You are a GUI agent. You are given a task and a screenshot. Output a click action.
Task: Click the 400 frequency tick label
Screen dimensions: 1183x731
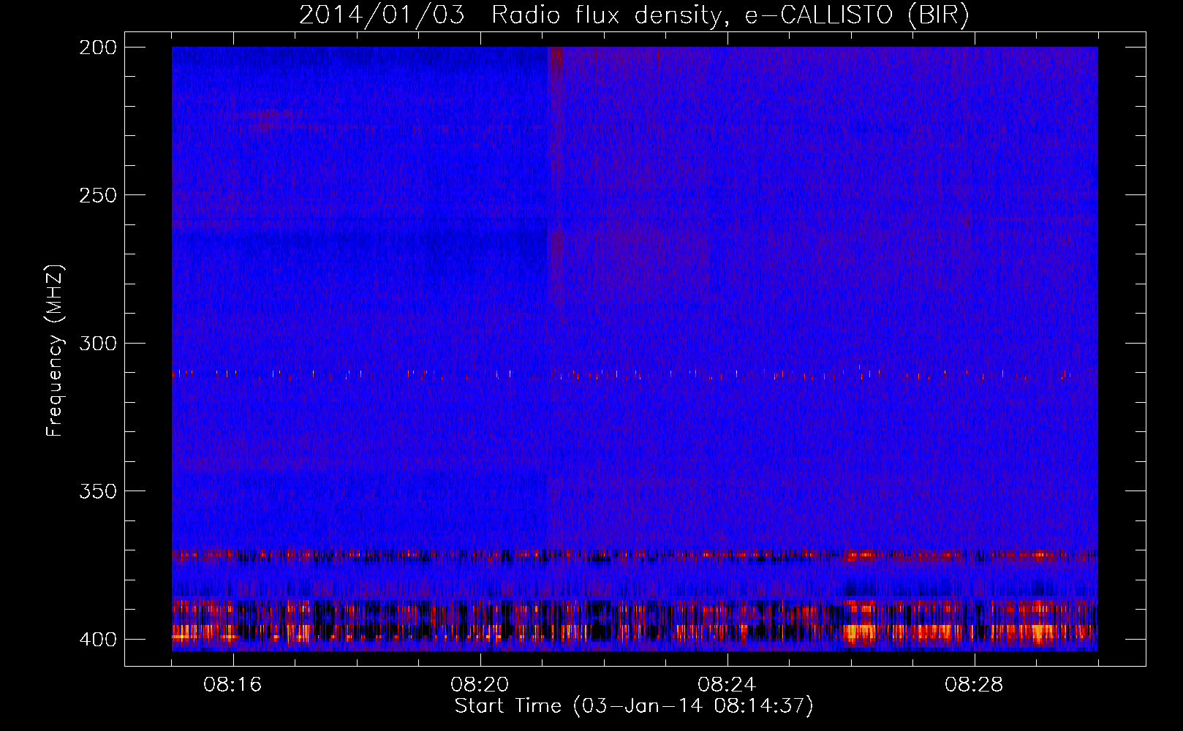(x=98, y=639)
